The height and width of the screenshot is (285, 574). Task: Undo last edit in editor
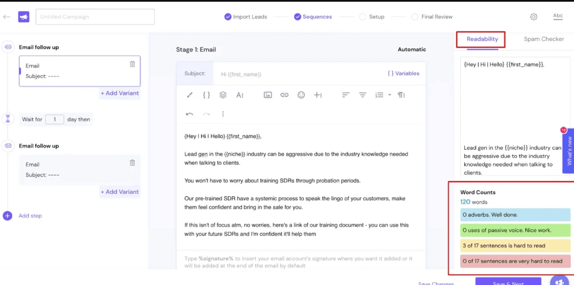click(189, 114)
